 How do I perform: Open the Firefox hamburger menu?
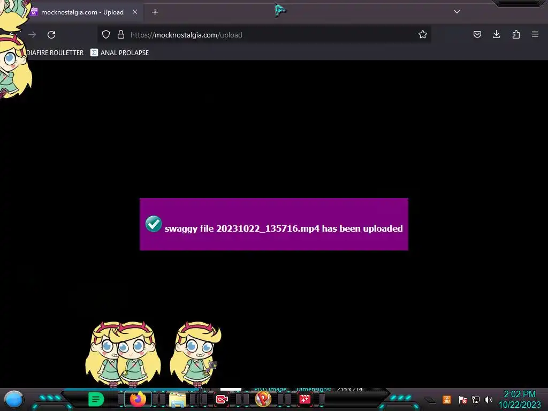(535, 34)
